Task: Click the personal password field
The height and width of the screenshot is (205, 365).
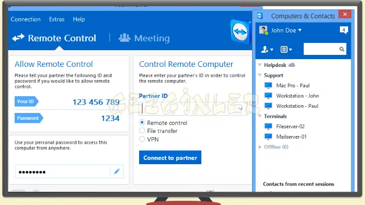Action: 62,172
